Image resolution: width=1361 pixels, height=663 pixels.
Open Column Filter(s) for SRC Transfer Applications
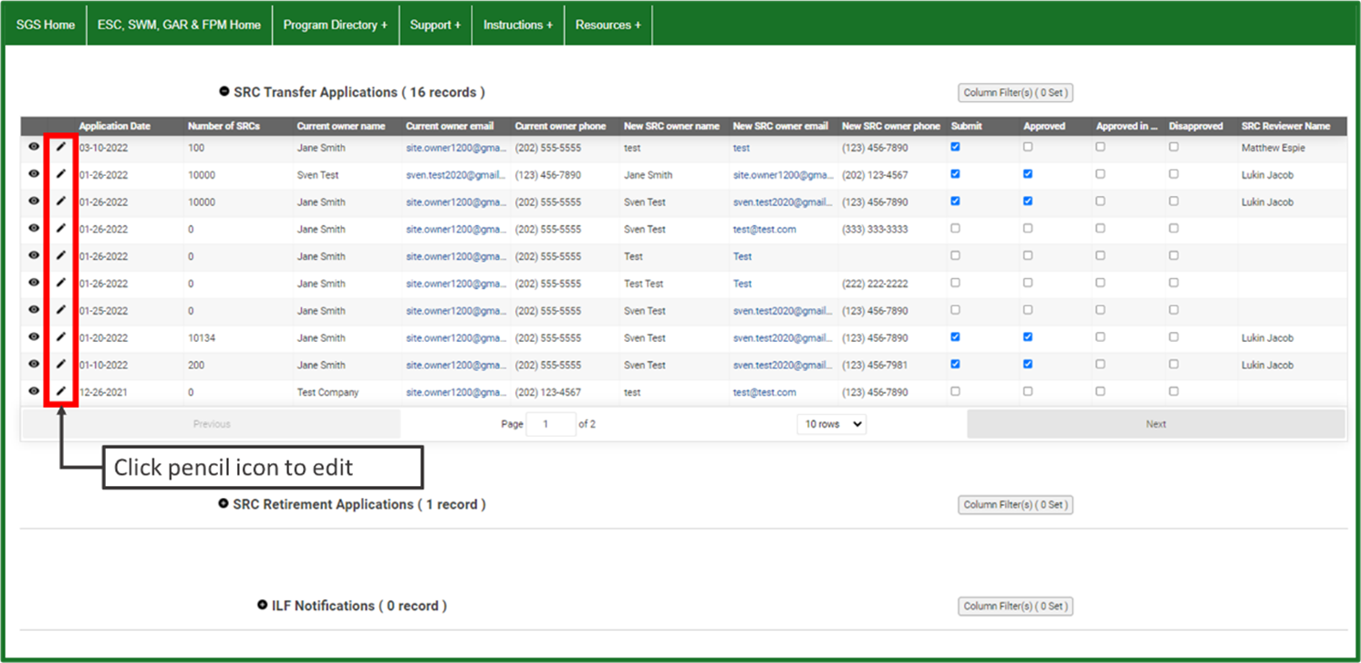[1015, 93]
